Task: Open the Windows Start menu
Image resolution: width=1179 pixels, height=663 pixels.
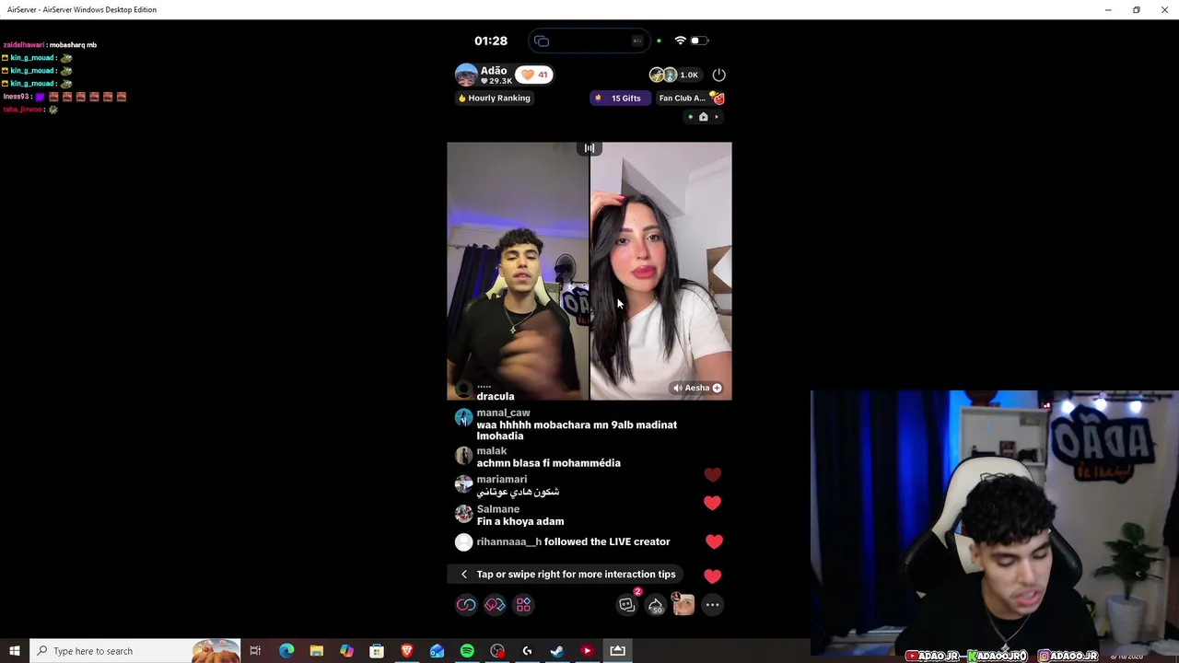Action: pyautogui.click(x=15, y=651)
